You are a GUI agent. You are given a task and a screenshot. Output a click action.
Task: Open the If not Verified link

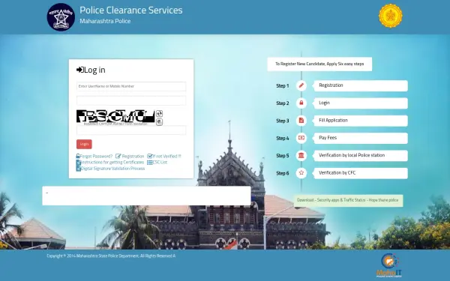(x=164, y=157)
